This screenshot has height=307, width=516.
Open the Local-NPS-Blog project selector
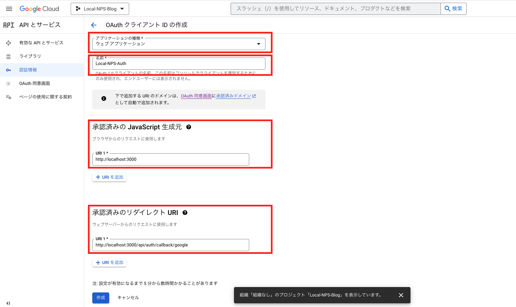coord(100,8)
